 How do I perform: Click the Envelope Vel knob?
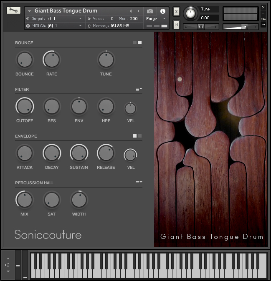tap(130, 155)
